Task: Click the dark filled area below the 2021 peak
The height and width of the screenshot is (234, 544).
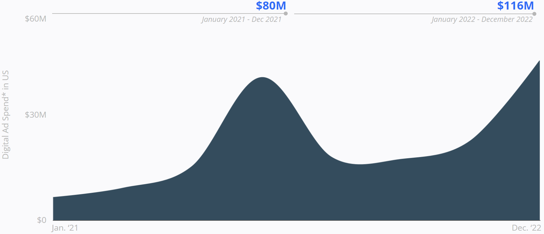Action: click(x=262, y=148)
